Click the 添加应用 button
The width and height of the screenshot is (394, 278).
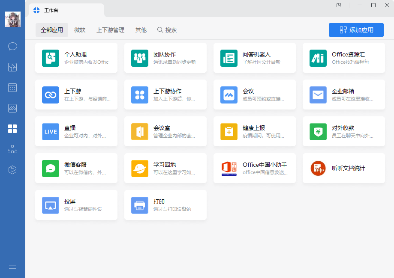click(x=356, y=30)
